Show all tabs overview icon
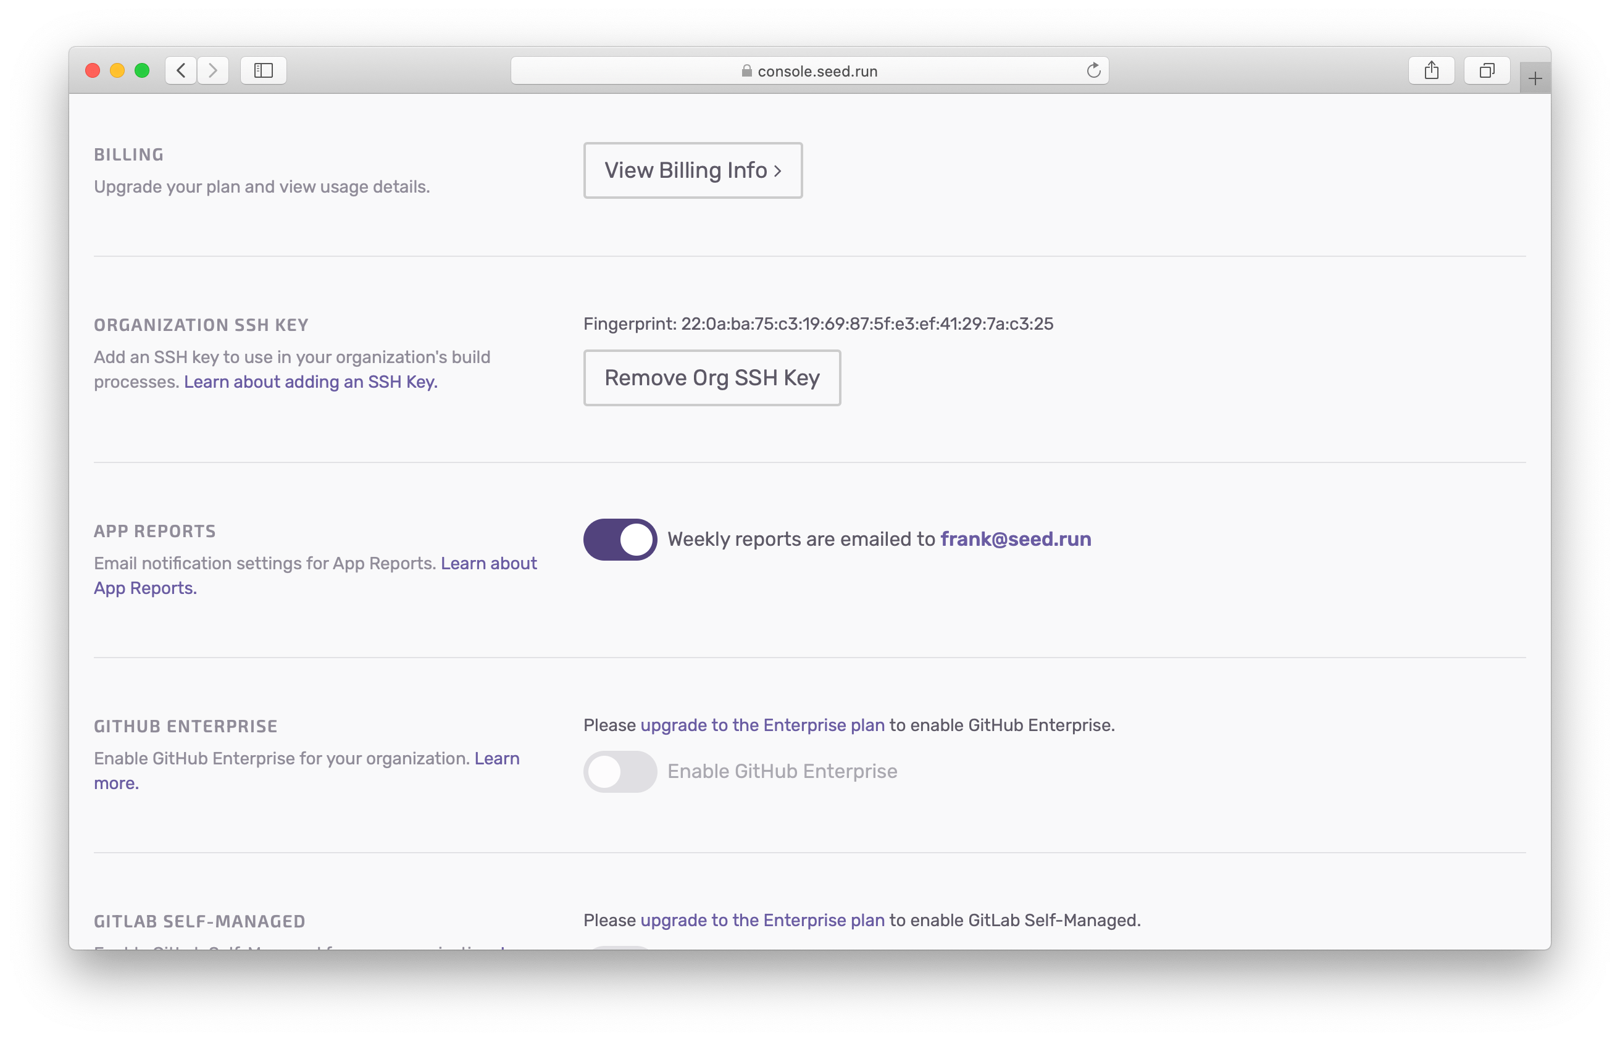Viewport: 1620px width, 1041px height. 1486,70
